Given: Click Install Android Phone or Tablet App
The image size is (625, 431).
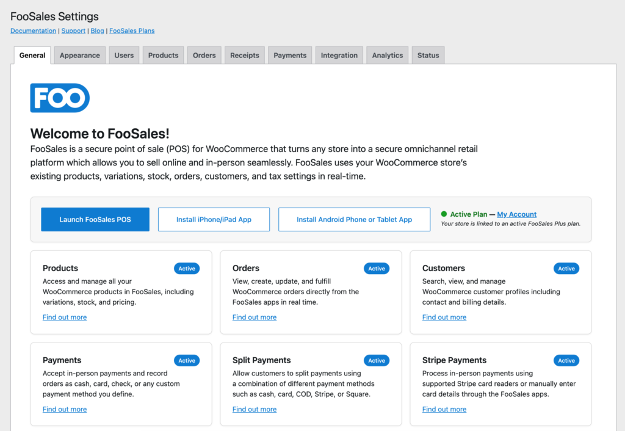Looking at the screenshot, I should point(355,219).
